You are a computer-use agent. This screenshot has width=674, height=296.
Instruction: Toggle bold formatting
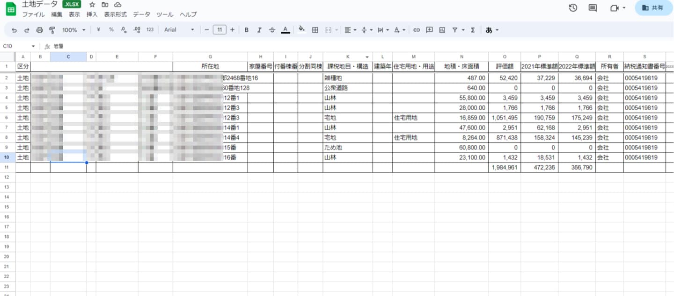coord(247,30)
